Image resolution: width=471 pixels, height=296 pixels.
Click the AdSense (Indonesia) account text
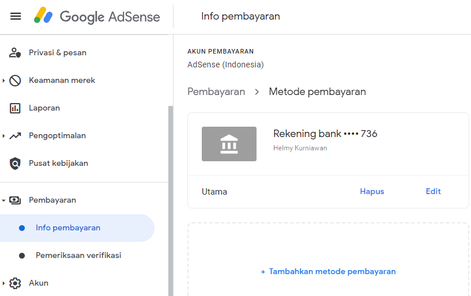[x=225, y=64]
